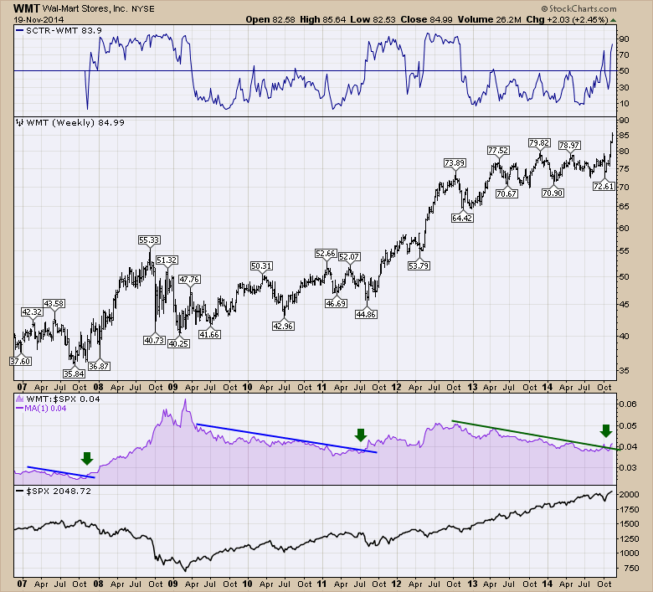This screenshot has height=592, width=653.
Task: Click the 52.07 price label
Action: pos(349,256)
